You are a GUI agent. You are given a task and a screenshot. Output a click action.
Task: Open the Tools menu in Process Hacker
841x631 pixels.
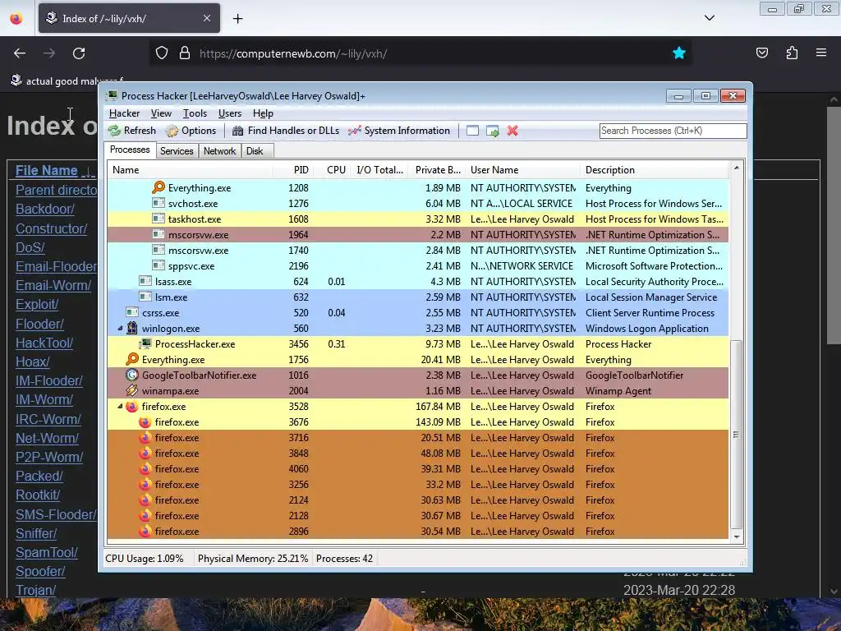[195, 113]
